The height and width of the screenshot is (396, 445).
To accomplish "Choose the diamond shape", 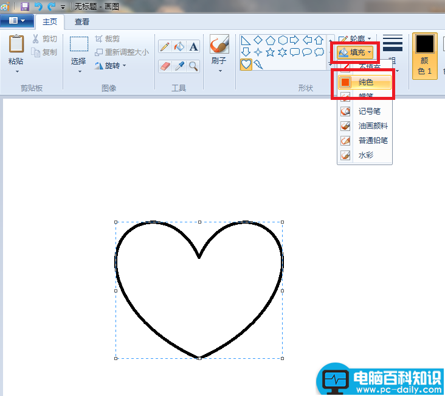I will (258, 40).
